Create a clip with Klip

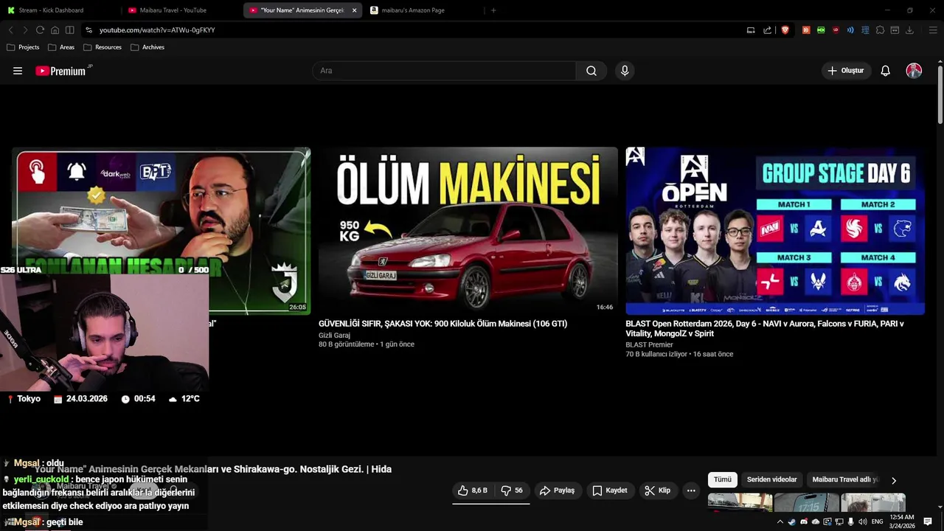click(x=657, y=490)
